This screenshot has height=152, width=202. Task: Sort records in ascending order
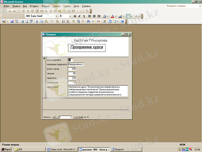[63, 22]
